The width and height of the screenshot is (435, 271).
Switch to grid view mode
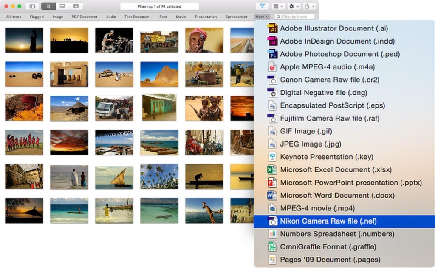pos(48,6)
